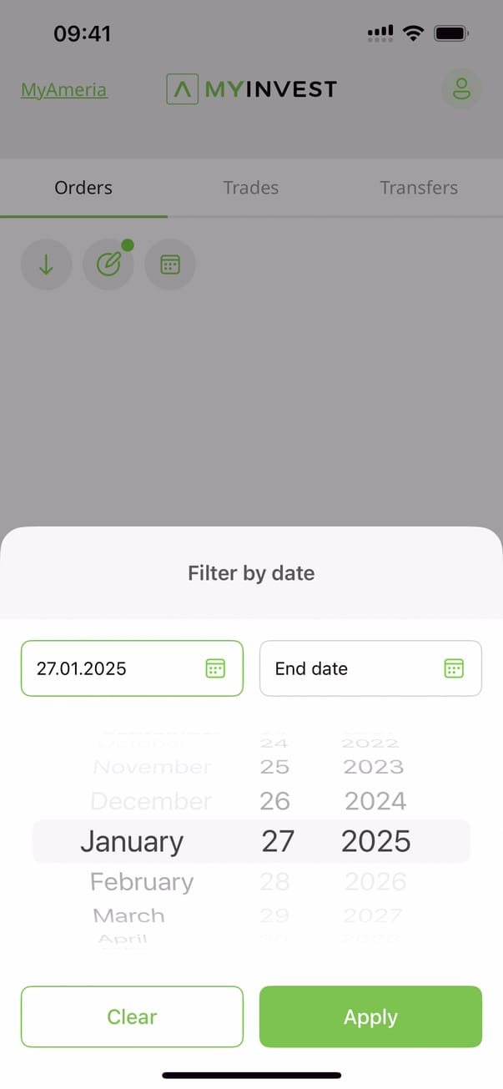This screenshot has width=503, height=1089.
Task: Select the 27.01.2025 start date field
Action: point(117,668)
